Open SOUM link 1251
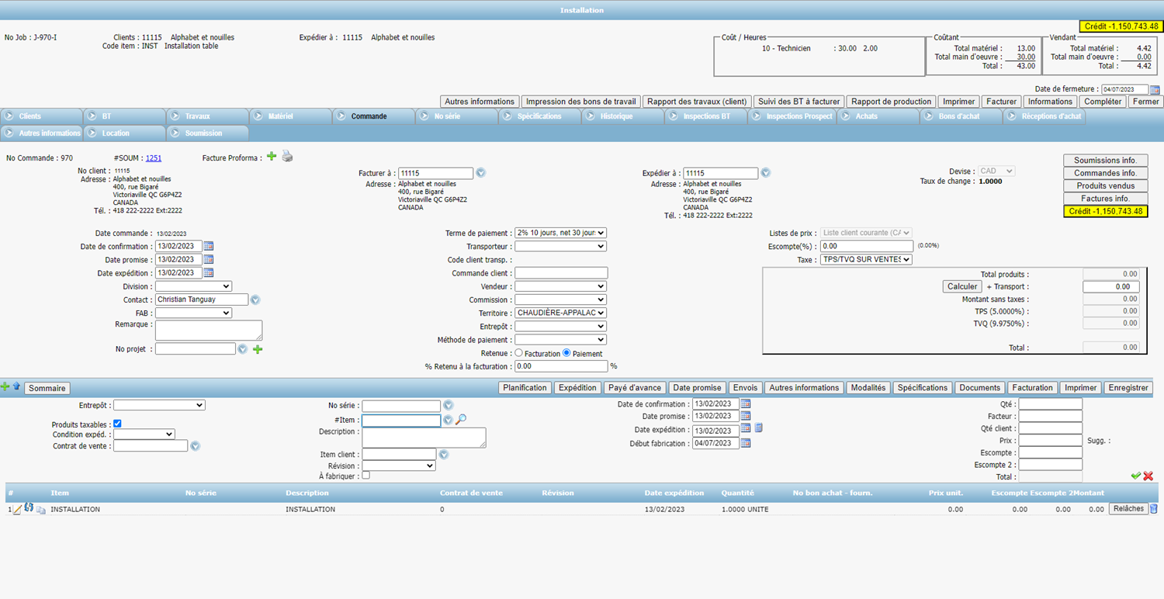The image size is (1164, 599). pos(154,158)
